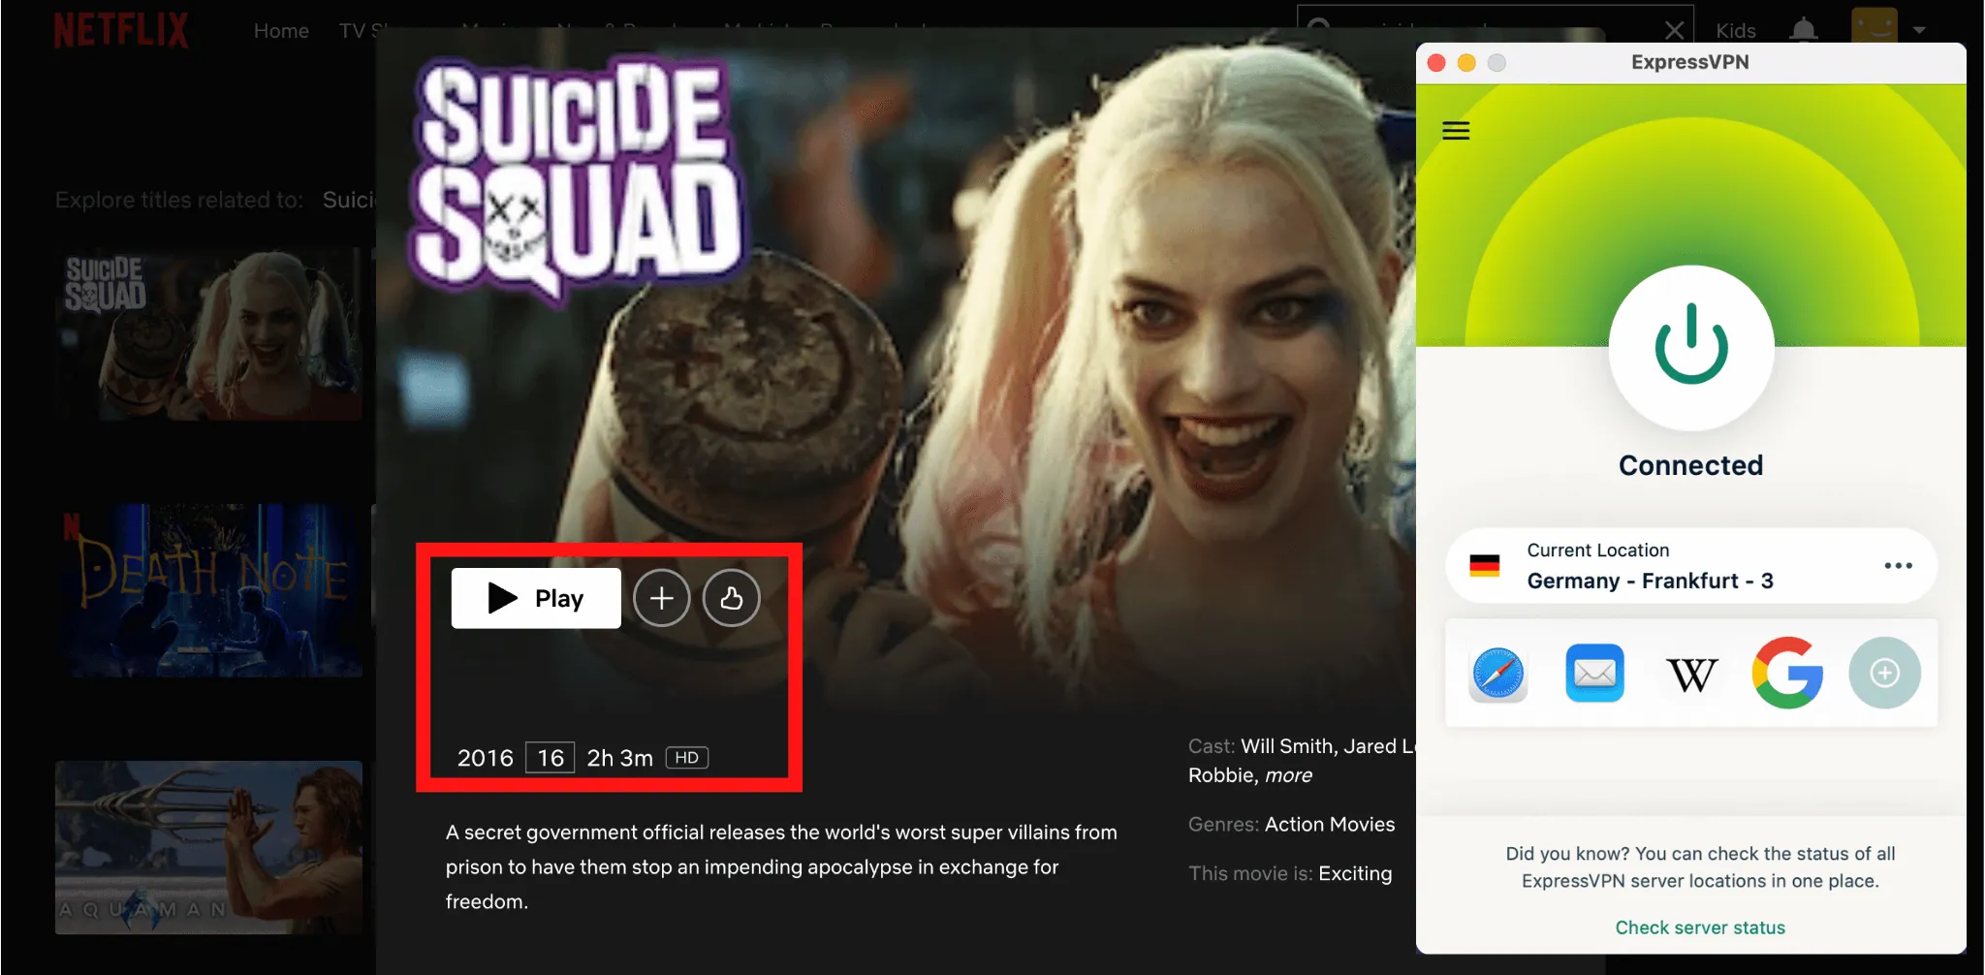Click the HD quality badge
The width and height of the screenshot is (1985, 975).
(x=686, y=758)
